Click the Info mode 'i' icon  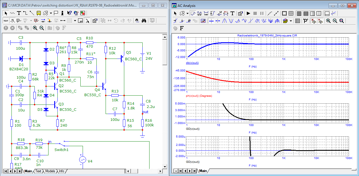pyautogui.click(x=62, y=13)
